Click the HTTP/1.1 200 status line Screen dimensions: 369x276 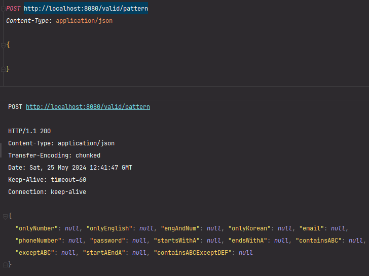tap(29, 131)
